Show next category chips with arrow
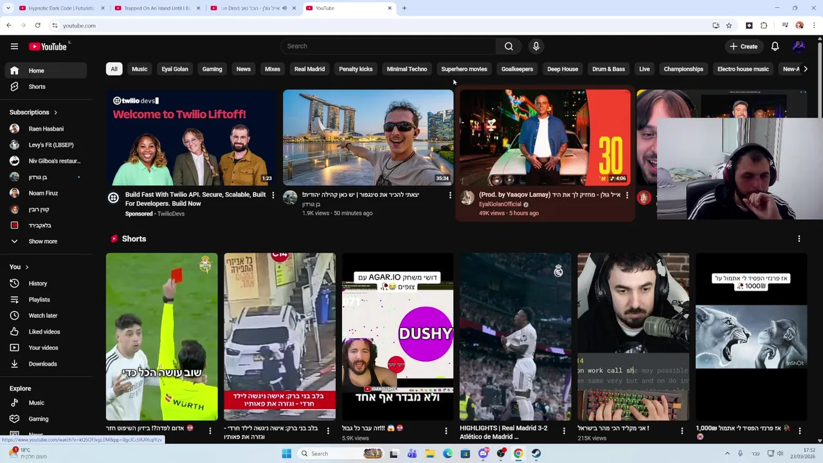The height and width of the screenshot is (463, 823). click(805, 69)
